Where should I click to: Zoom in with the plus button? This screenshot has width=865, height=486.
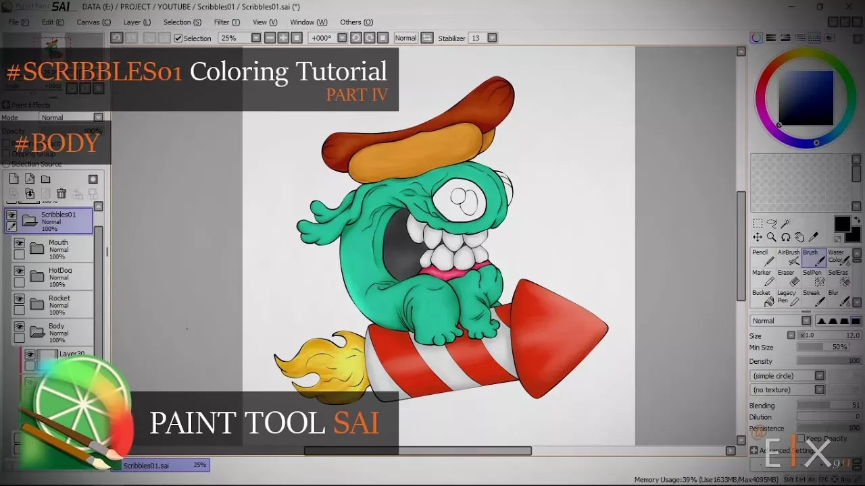coord(283,38)
